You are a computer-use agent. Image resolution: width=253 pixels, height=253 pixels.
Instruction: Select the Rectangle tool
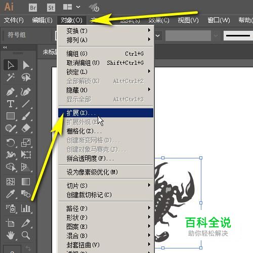tap(11, 116)
